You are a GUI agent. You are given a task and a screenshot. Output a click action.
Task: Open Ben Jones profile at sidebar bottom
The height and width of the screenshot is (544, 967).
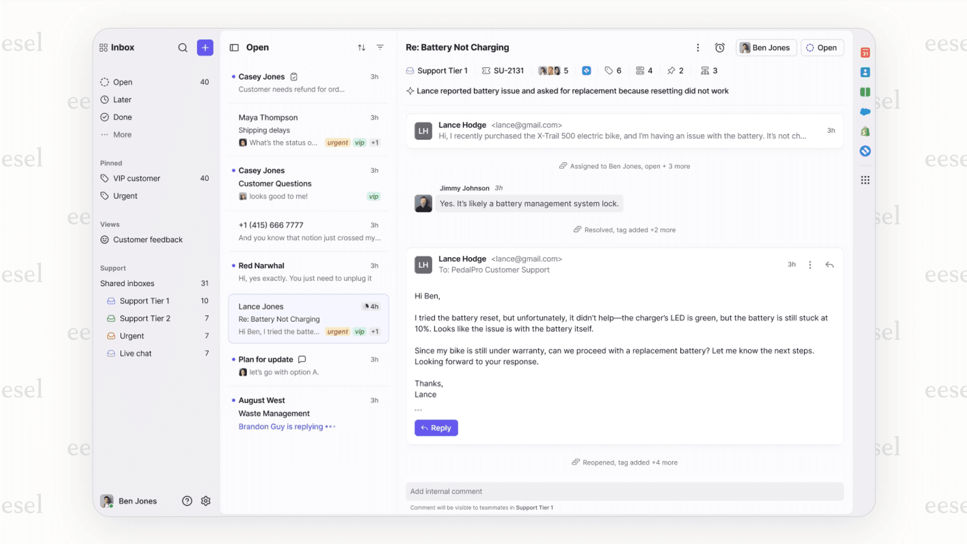129,501
